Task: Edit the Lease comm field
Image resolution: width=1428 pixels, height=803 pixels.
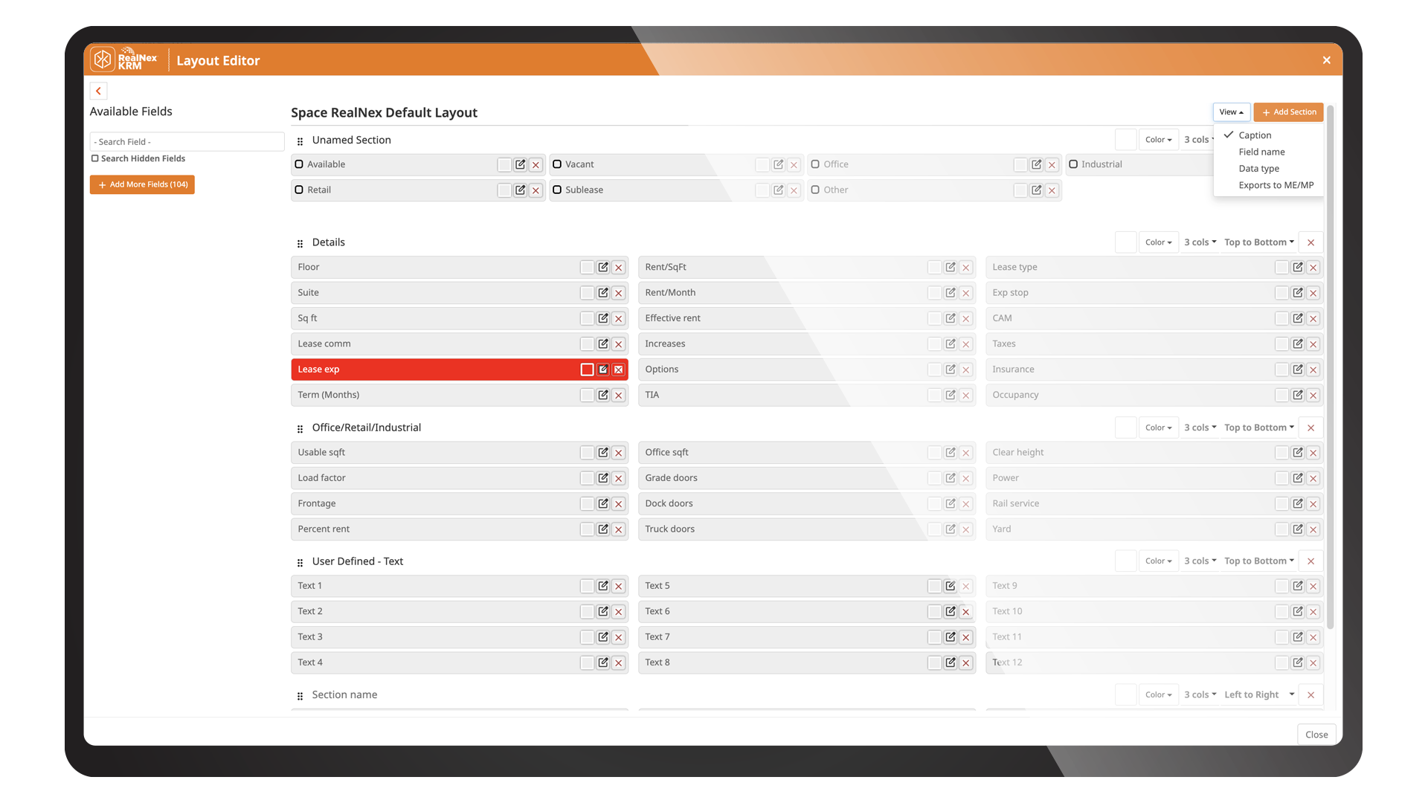Action: [603, 344]
